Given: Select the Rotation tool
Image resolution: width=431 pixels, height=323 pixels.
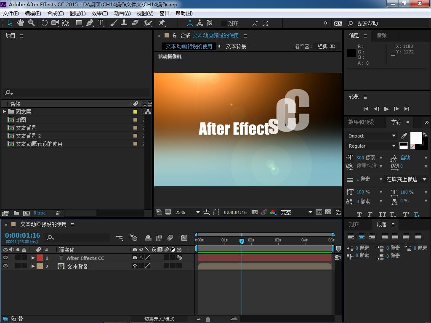Looking at the screenshot, I should (x=44, y=23).
